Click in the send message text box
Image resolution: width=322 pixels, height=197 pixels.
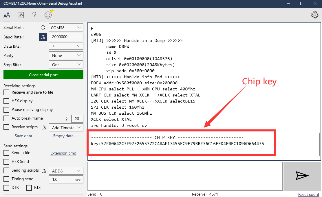(185, 176)
